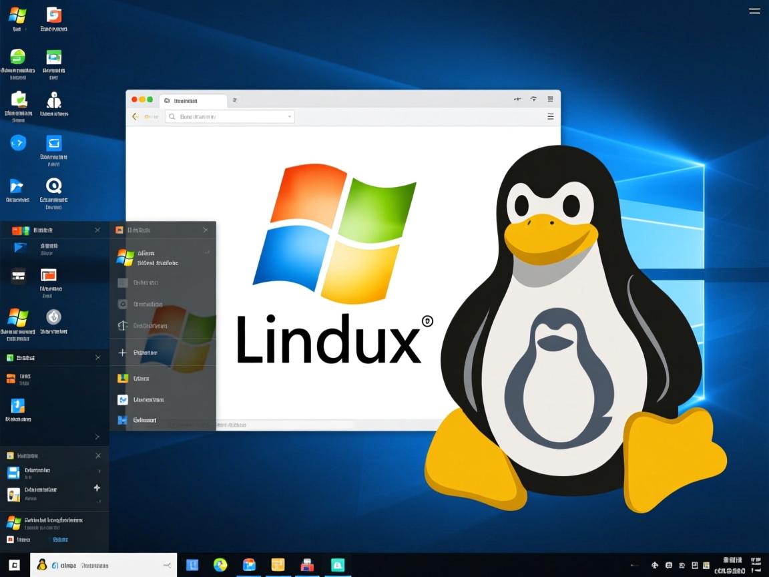Open the orange folder app on the taskbar

(x=277, y=564)
